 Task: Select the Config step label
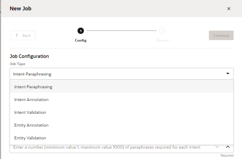click(x=81, y=40)
